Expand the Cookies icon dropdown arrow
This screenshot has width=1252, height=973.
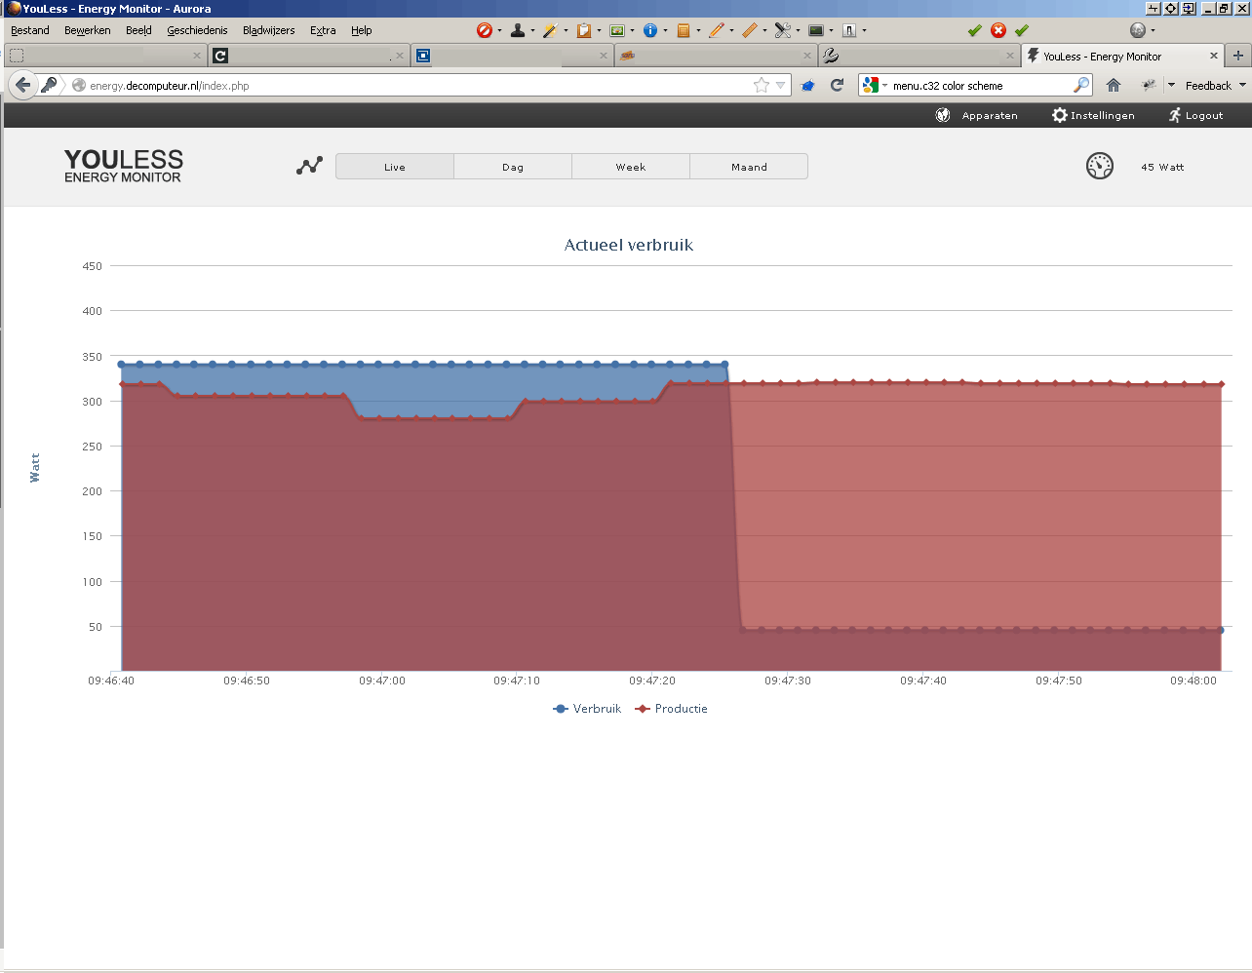[532, 30]
